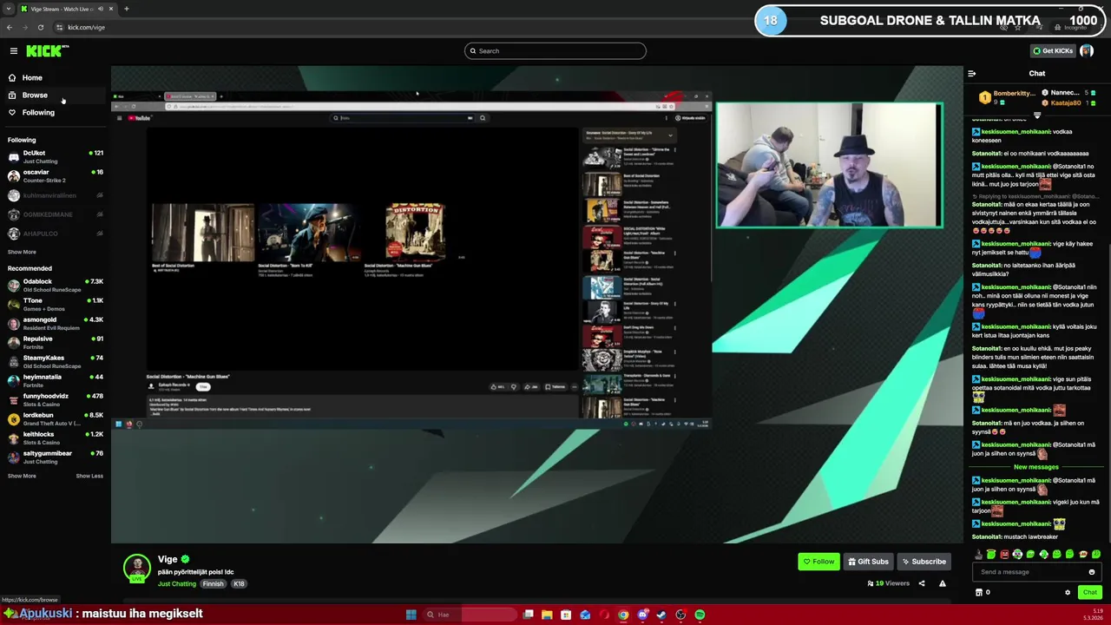1111x625 pixels.
Task: Expand Show more under Following
Action: (22, 253)
